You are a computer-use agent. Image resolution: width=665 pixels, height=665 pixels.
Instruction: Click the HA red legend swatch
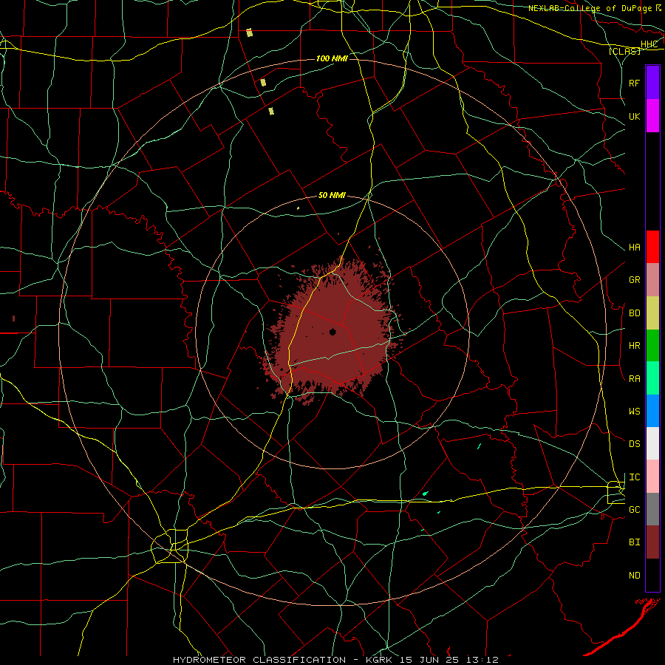coord(652,247)
